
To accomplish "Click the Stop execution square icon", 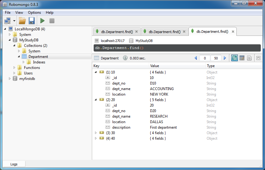I will (x=52, y=21).
